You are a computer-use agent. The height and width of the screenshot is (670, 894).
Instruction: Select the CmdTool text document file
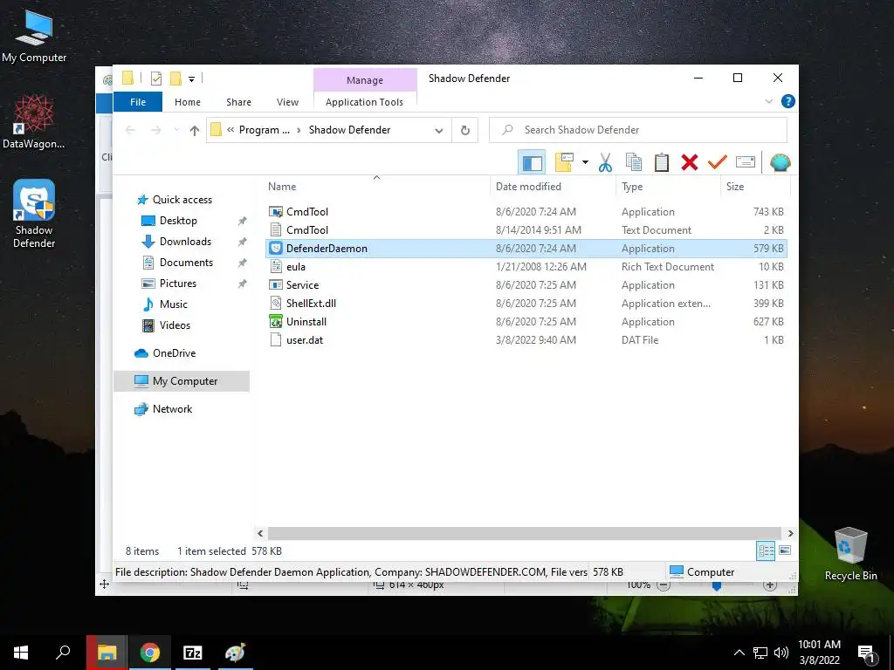coord(526,230)
